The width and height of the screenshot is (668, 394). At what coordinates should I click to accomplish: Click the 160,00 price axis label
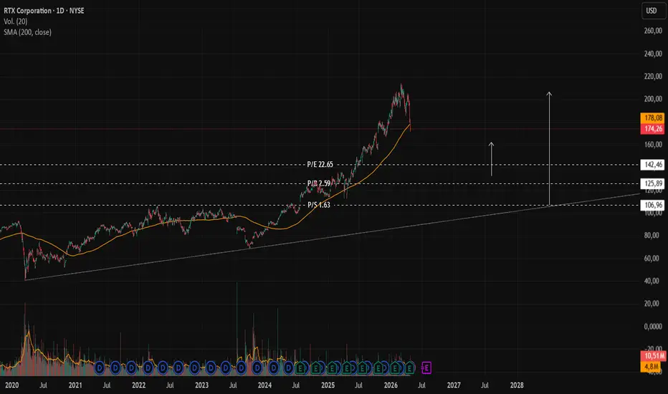click(x=653, y=145)
